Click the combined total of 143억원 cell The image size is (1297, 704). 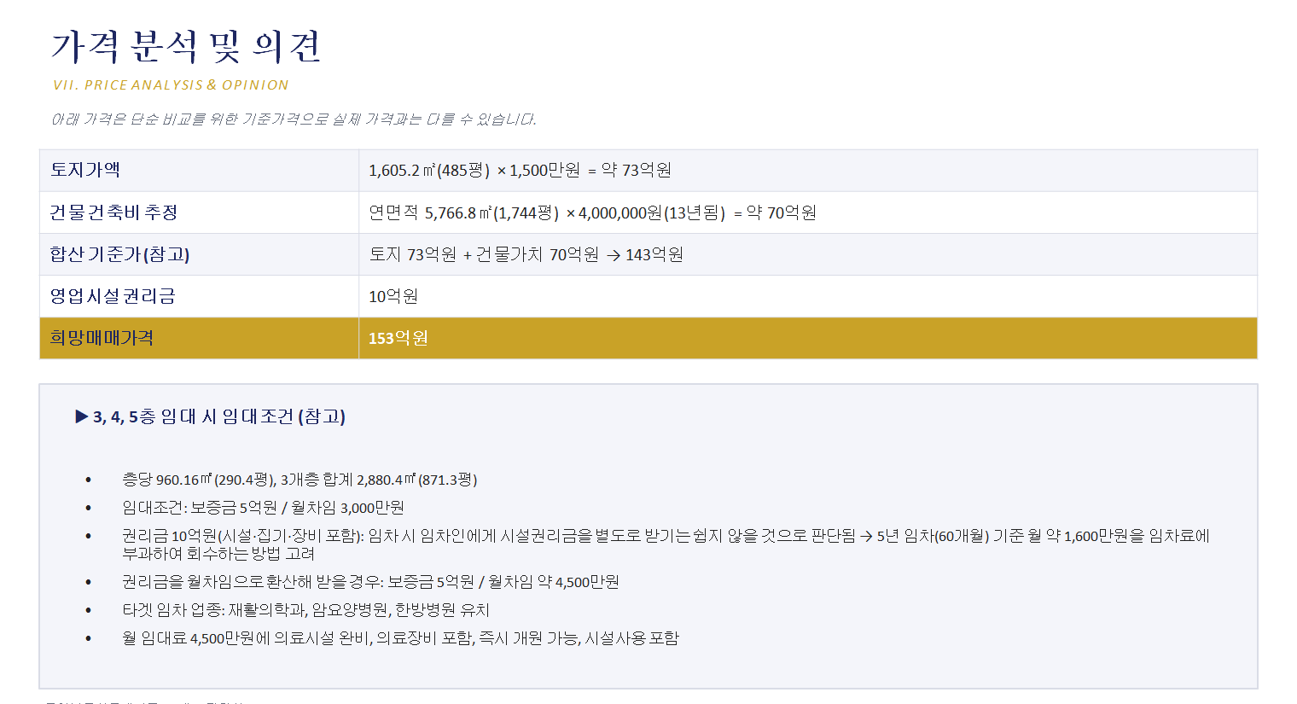point(808,254)
